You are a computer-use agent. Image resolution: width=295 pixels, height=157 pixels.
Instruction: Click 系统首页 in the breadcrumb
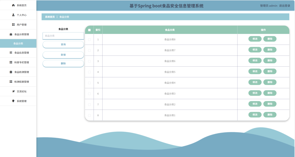coord(50,17)
